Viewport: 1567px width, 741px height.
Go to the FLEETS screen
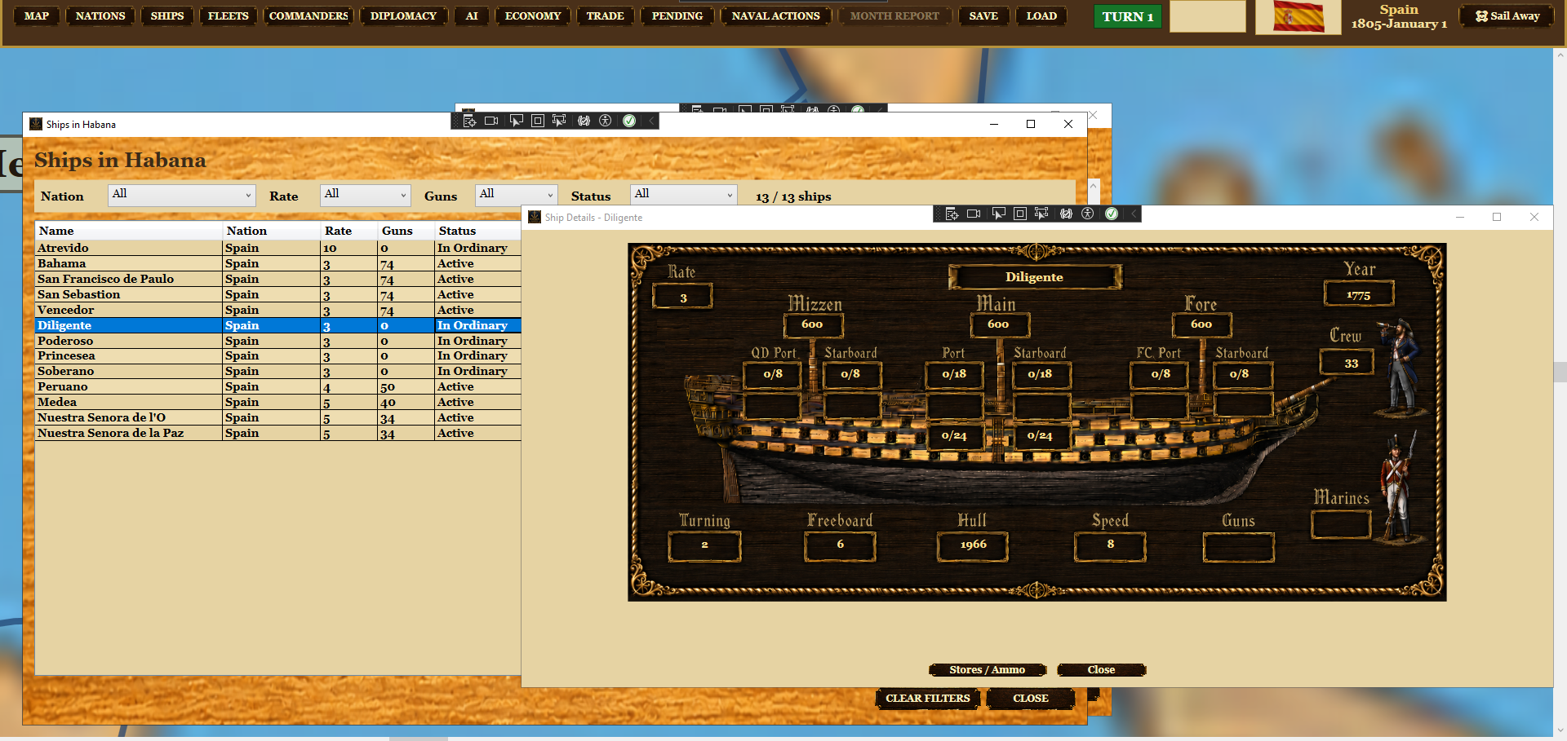coord(229,16)
